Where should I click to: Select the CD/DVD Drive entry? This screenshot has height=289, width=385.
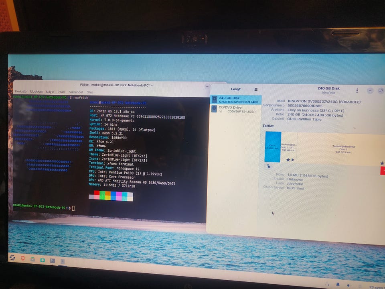(236, 109)
